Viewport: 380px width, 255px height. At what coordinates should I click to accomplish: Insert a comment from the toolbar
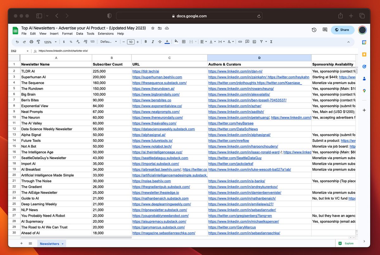pyautogui.click(x=247, y=42)
